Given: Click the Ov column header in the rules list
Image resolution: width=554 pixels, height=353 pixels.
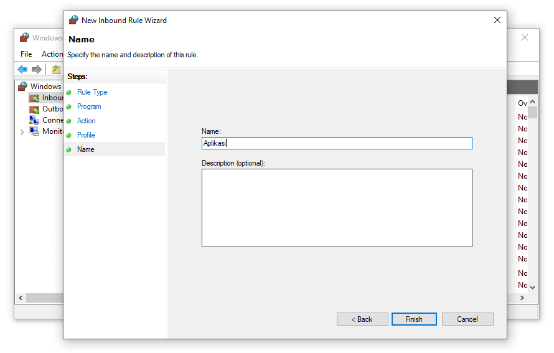Looking at the screenshot, I should click(x=522, y=103).
